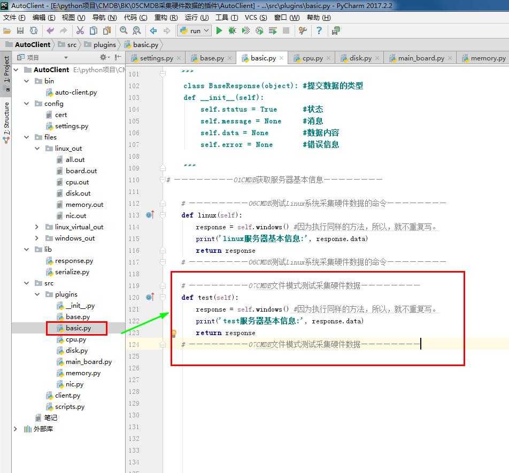Open the VCS (S) menu
This screenshot has width=509, height=473.
click(256, 18)
